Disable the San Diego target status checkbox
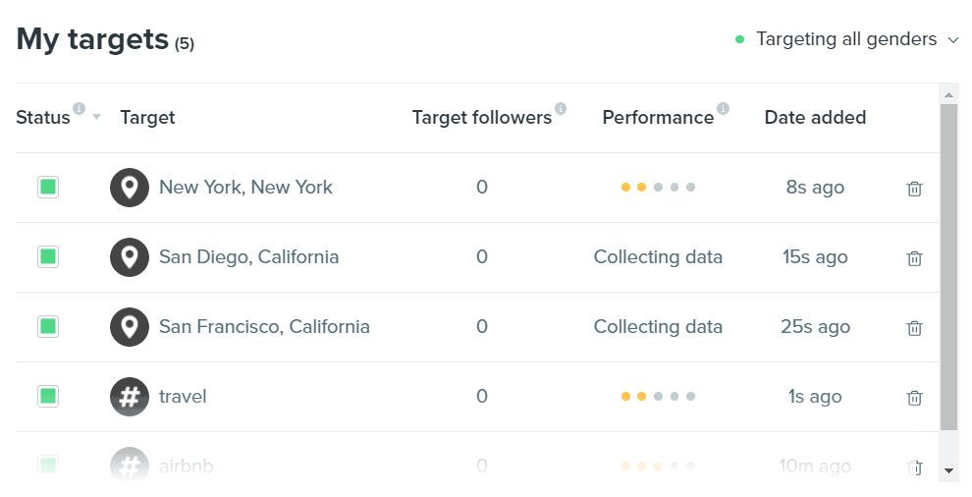 pyautogui.click(x=48, y=256)
